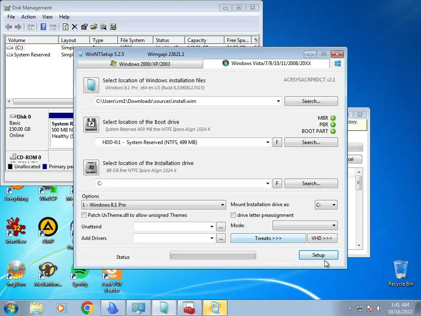The width and height of the screenshot is (421, 316).
Task: Open the Foxit PDF Reader desktop shortcut
Action: click(112, 281)
